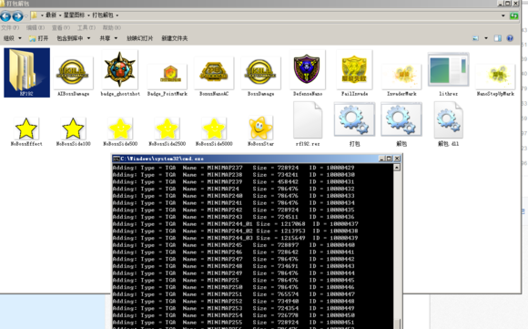Toggle the preview pane icon
The width and height of the screenshot is (528, 329).
point(498,38)
